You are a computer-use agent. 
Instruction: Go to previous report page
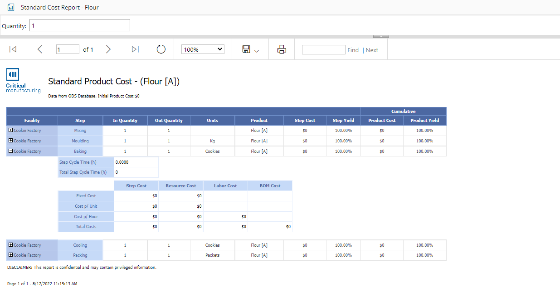40,49
